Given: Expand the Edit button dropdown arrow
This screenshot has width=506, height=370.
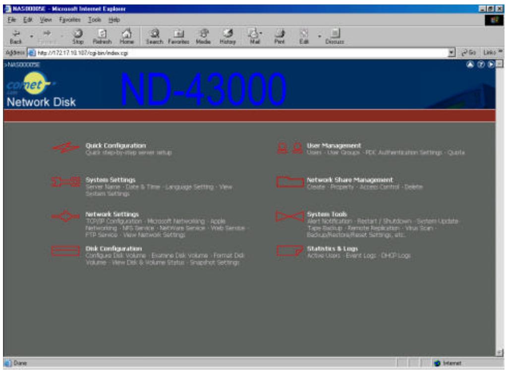Looking at the screenshot, I should 319,37.
